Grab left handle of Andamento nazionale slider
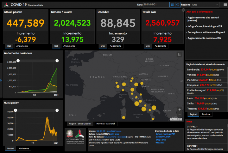 (18, 61)
